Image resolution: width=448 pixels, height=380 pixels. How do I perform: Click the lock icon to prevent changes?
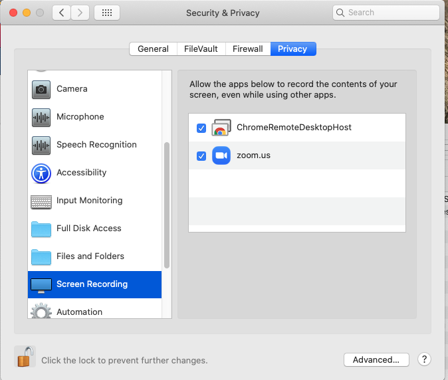tap(25, 357)
